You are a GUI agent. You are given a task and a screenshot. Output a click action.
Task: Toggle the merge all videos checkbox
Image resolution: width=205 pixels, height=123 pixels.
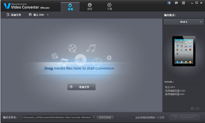pyautogui.click(x=133, y=118)
